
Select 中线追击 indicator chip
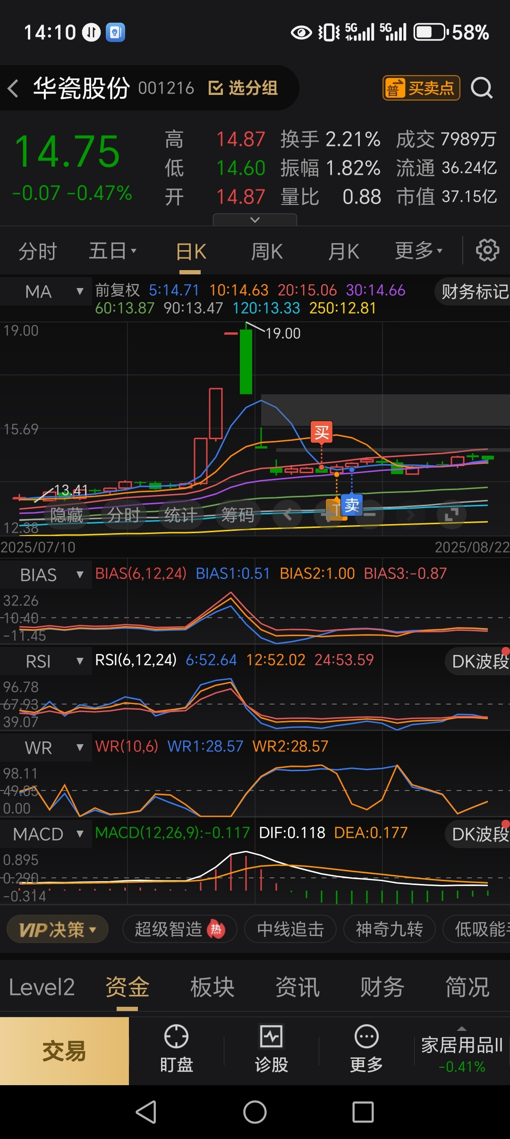(290, 929)
